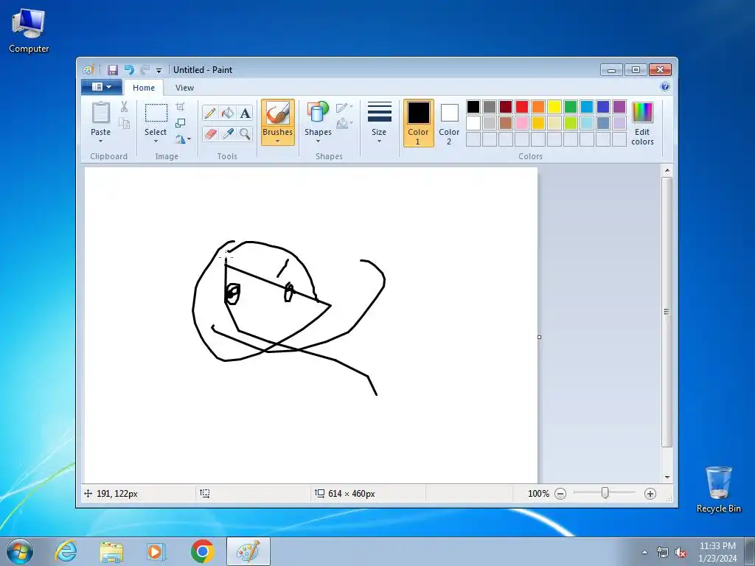Image resolution: width=755 pixels, height=566 pixels.
Task: Expand the Shapes dropdown arrow
Action: pos(318,141)
